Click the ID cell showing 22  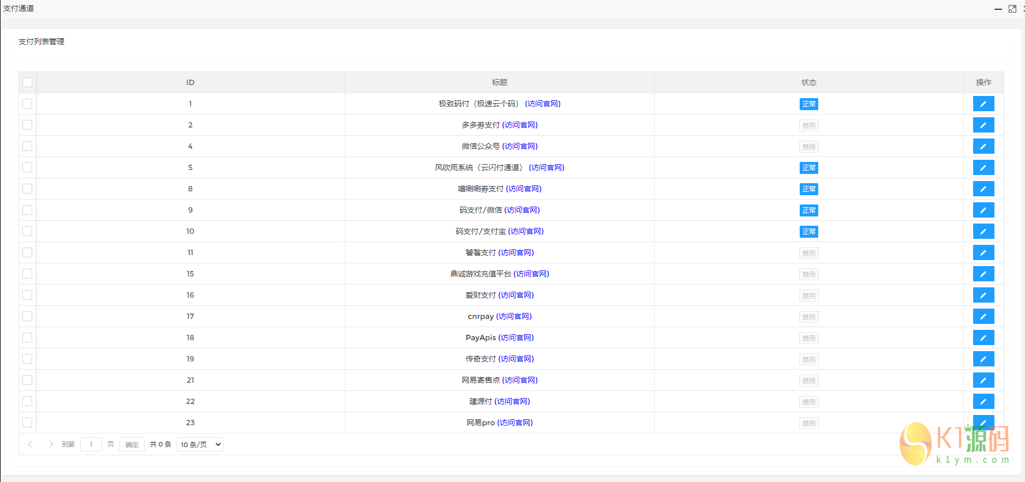tap(190, 401)
